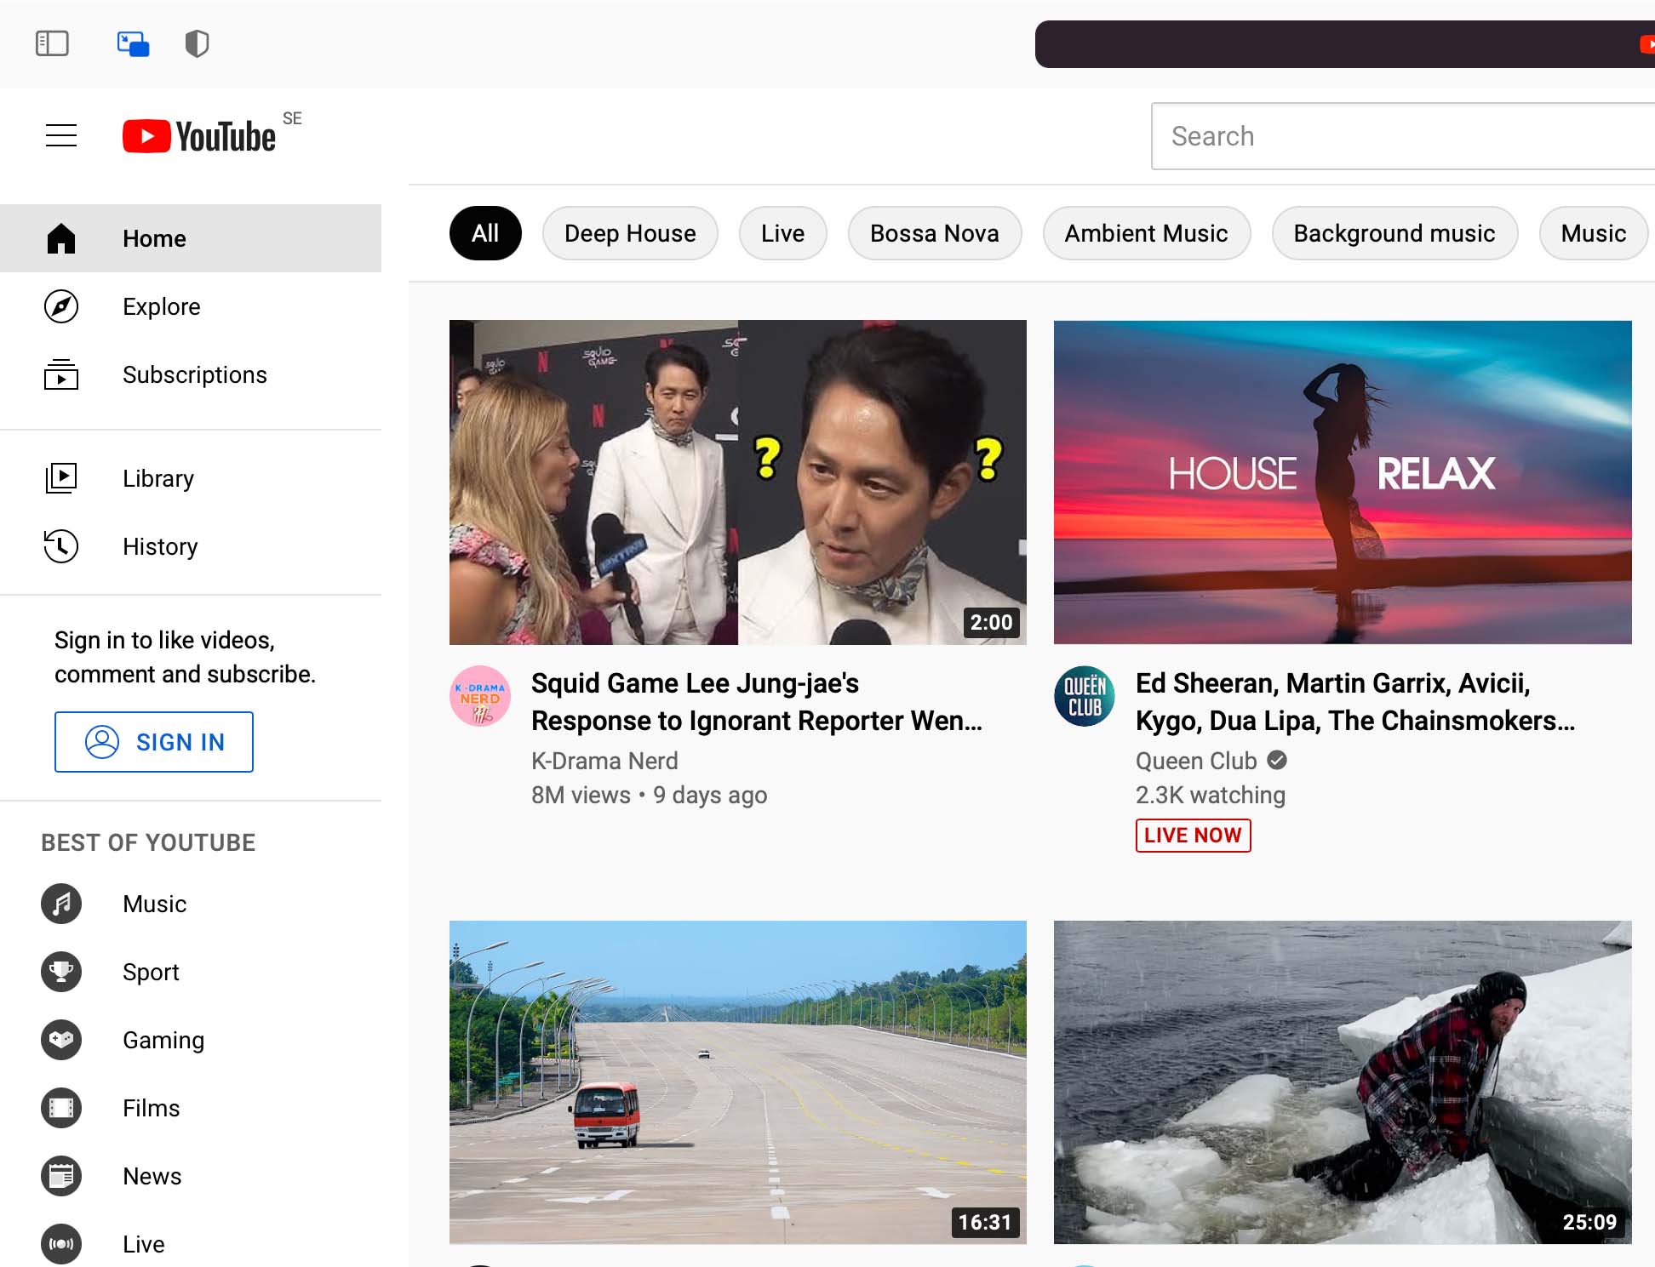This screenshot has width=1655, height=1267.
Task: Open your Library
Action: pos(157,478)
